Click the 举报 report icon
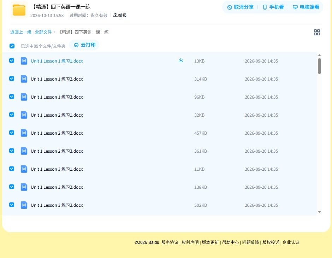 coord(115,15)
